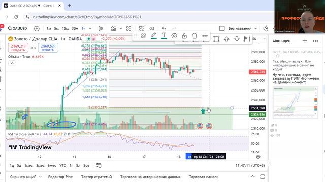Click the 11:47:11 (UTC+3) timezone clock

pyautogui.click(x=250, y=165)
